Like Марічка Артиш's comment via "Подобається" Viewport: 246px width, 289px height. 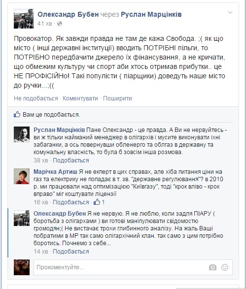(71, 202)
